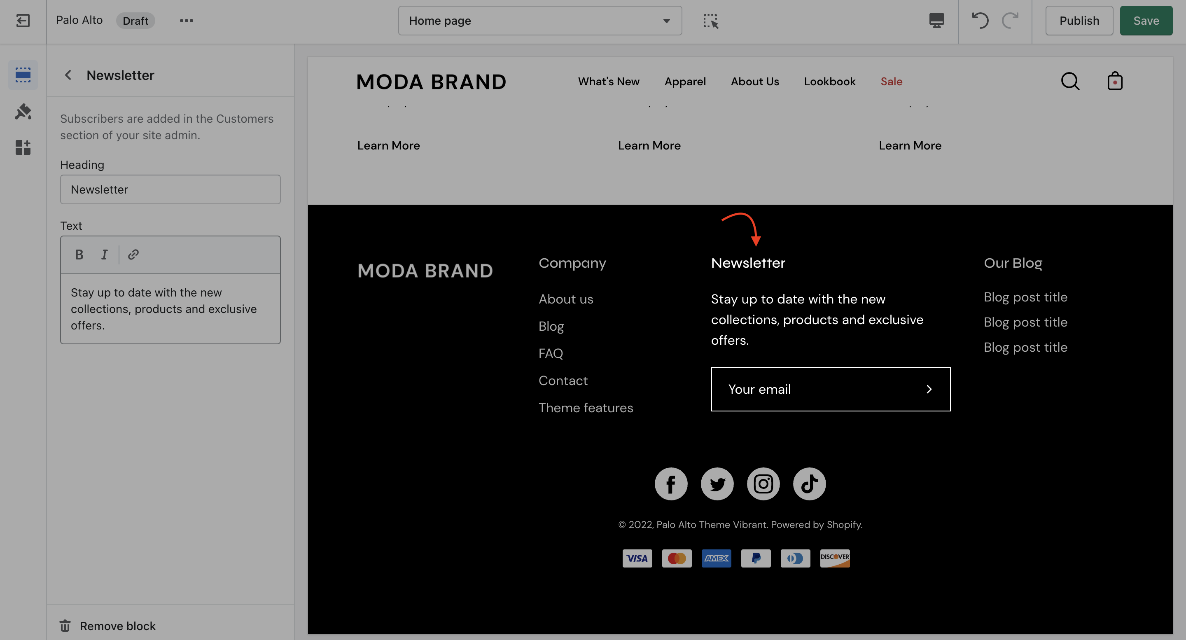This screenshot has width=1186, height=640.
Task: Insert a link in Text editor
Action: [x=133, y=255]
